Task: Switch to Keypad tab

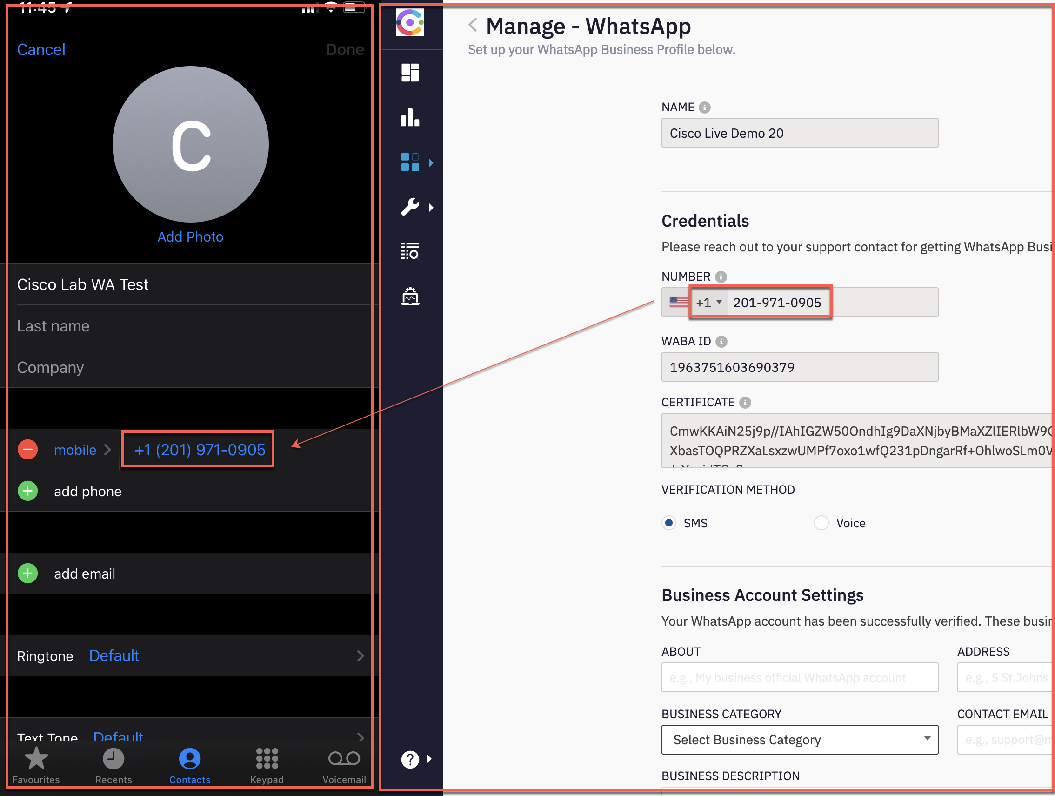Action: 267,765
